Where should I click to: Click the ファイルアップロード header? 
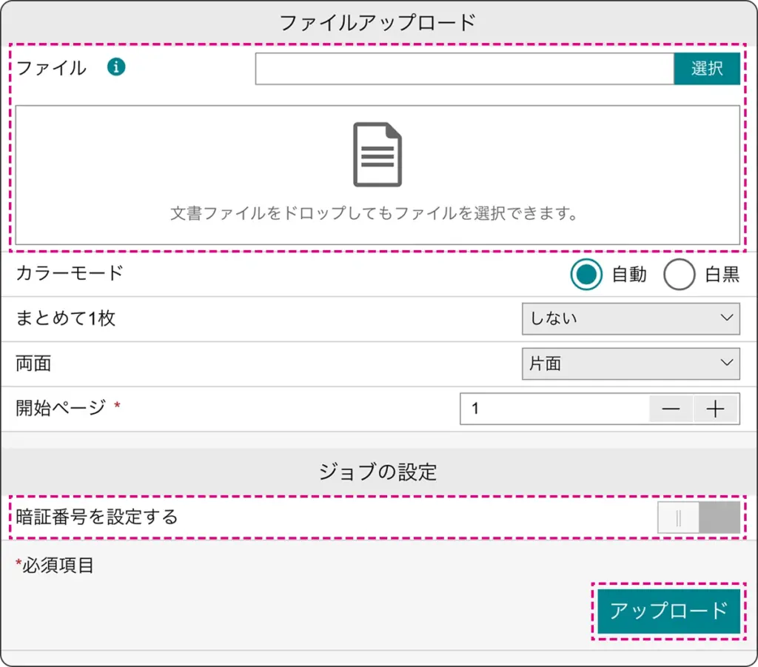click(378, 22)
